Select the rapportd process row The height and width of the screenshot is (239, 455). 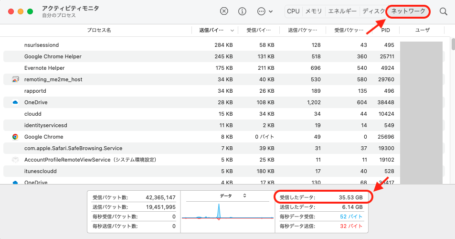click(224, 91)
